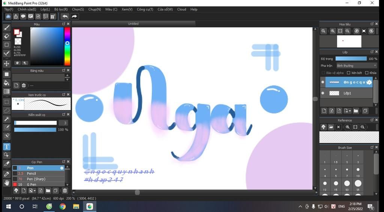Hide the Lớp1 layer

click(322, 93)
